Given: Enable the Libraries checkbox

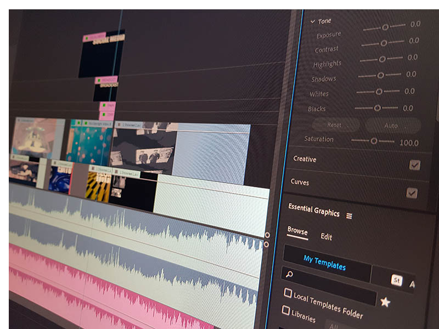Looking at the screenshot, I should tap(285, 310).
